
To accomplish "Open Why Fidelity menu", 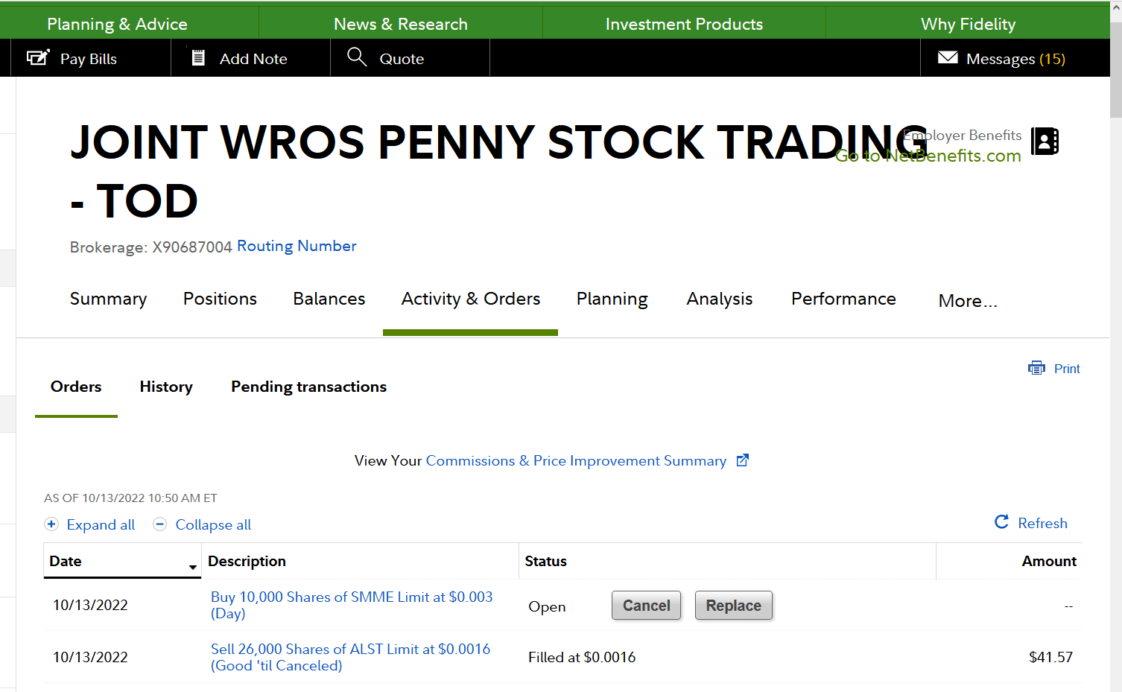I will coord(968,24).
